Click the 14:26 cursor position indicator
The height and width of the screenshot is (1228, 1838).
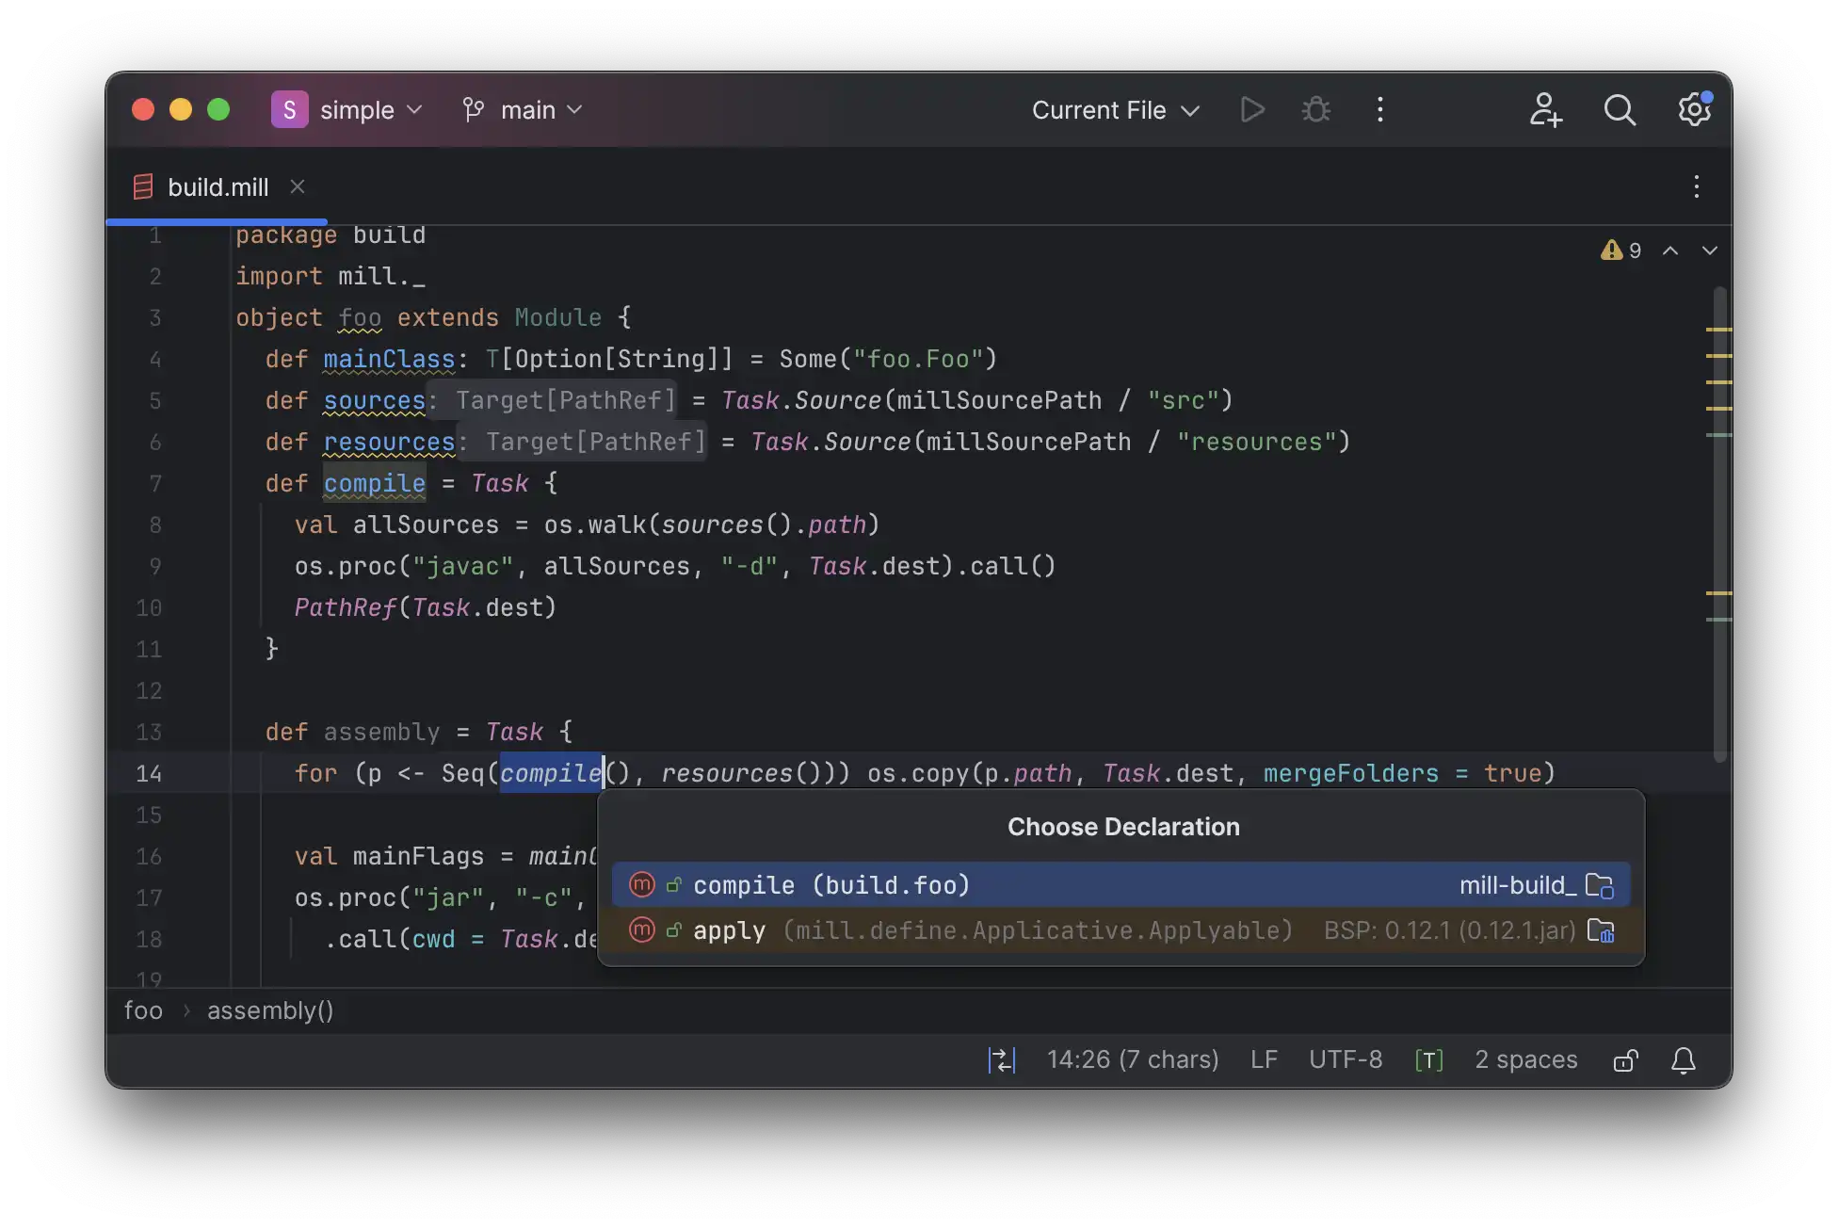[1133, 1060]
